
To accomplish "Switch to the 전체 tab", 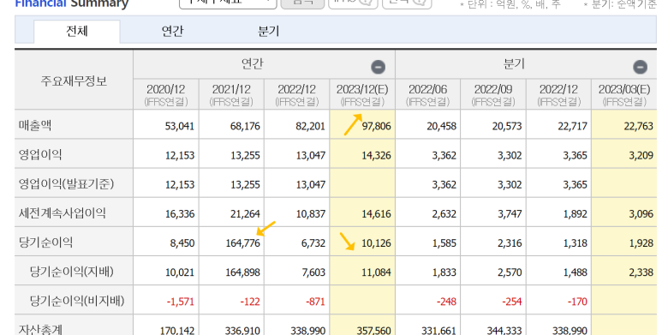I will click(x=77, y=31).
